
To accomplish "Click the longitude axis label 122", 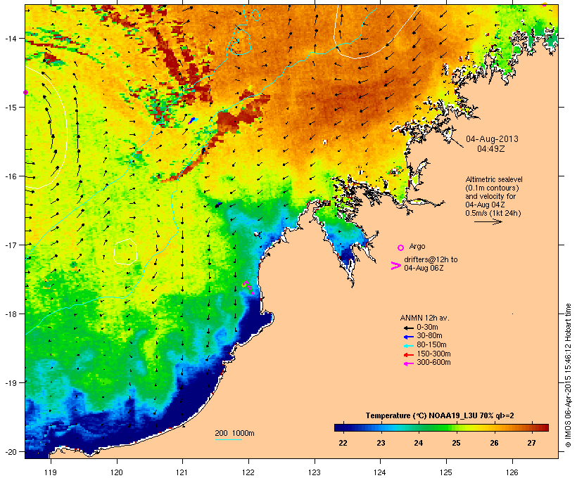I will click(x=248, y=472).
